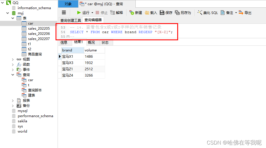Select the mysql database
Viewport: 266px width, 148px height.
click(23, 111)
